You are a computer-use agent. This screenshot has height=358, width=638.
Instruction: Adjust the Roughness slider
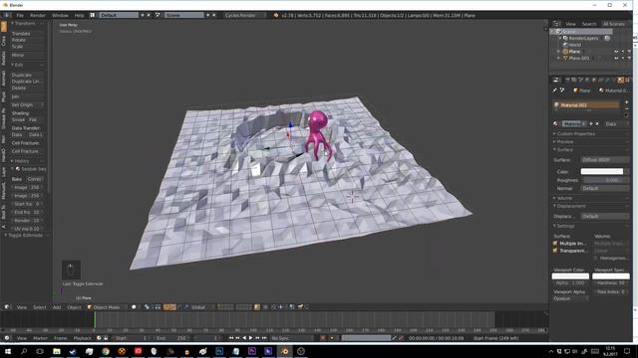point(605,180)
